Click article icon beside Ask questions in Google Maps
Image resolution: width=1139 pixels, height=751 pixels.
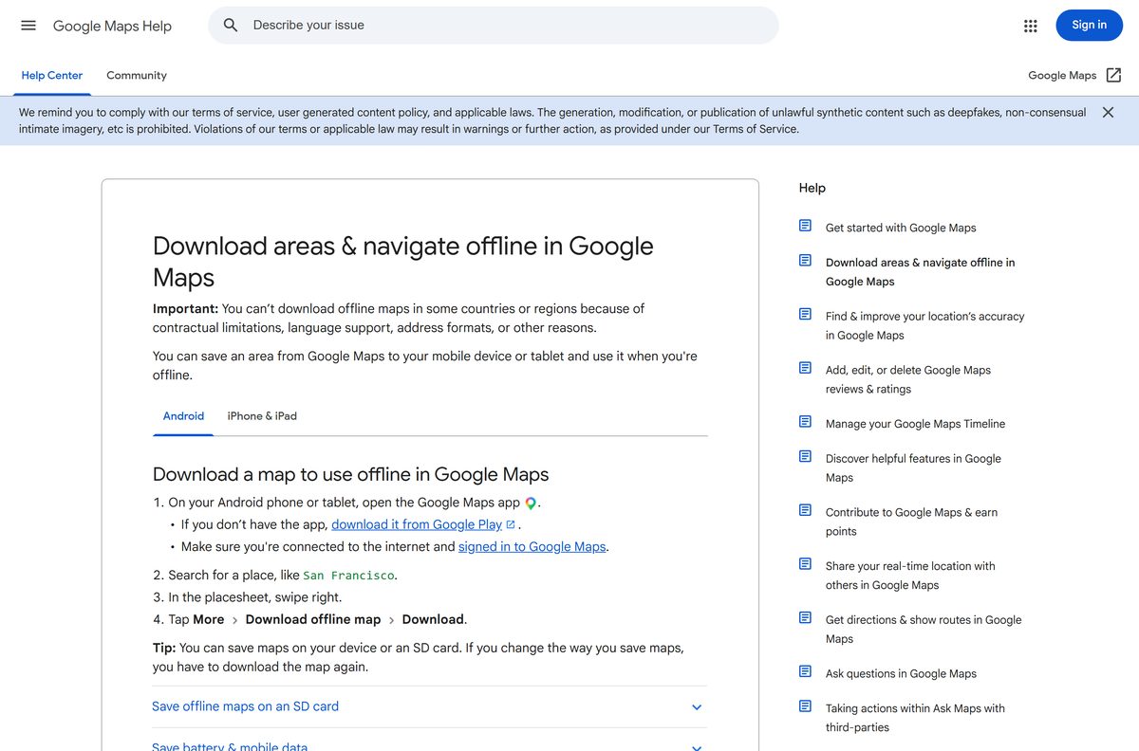coord(805,672)
